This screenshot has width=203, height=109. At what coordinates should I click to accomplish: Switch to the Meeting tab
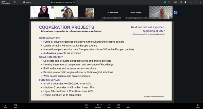tap(27, 2)
